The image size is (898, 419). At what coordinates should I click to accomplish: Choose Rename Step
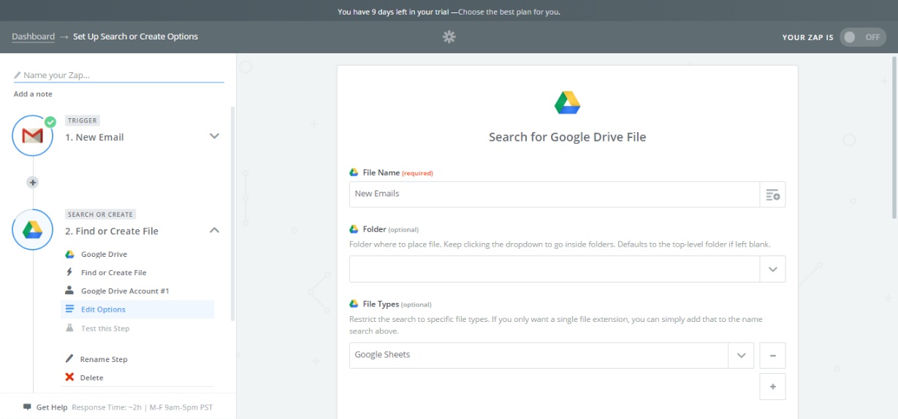(104, 359)
